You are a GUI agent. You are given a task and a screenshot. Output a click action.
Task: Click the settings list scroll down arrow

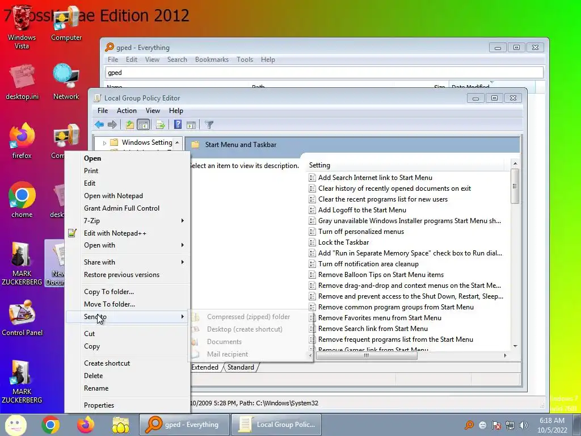(x=515, y=346)
